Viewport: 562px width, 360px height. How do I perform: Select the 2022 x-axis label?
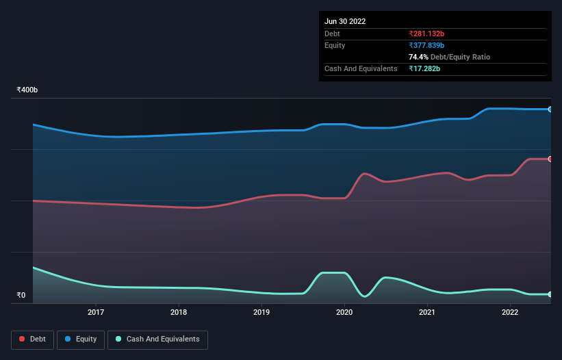(510, 312)
